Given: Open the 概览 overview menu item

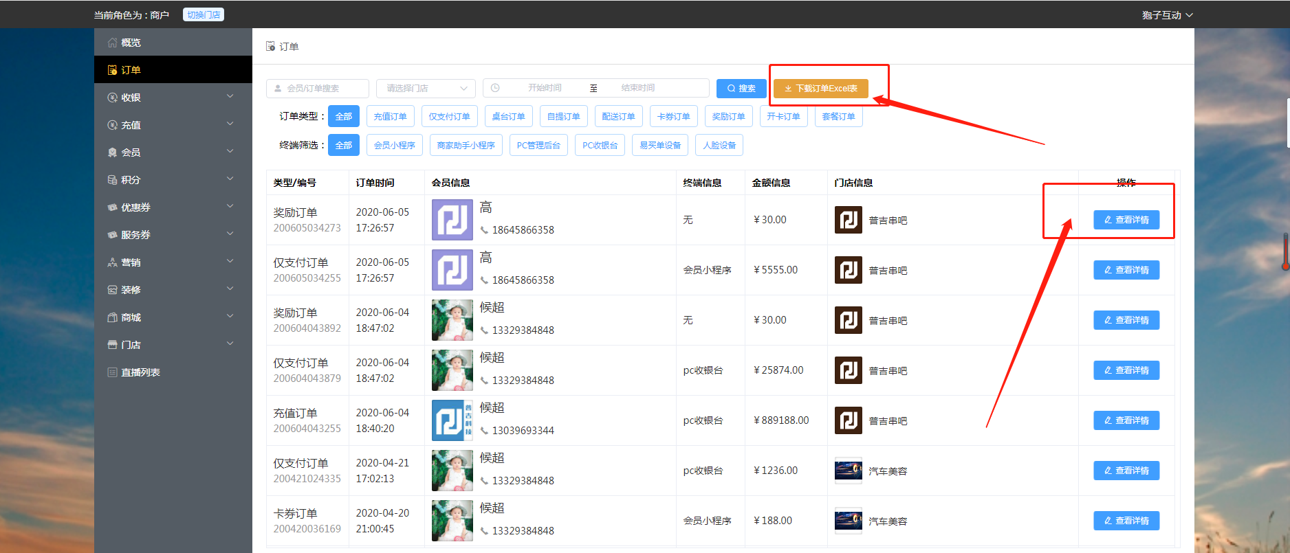Looking at the screenshot, I should [x=173, y=43].
